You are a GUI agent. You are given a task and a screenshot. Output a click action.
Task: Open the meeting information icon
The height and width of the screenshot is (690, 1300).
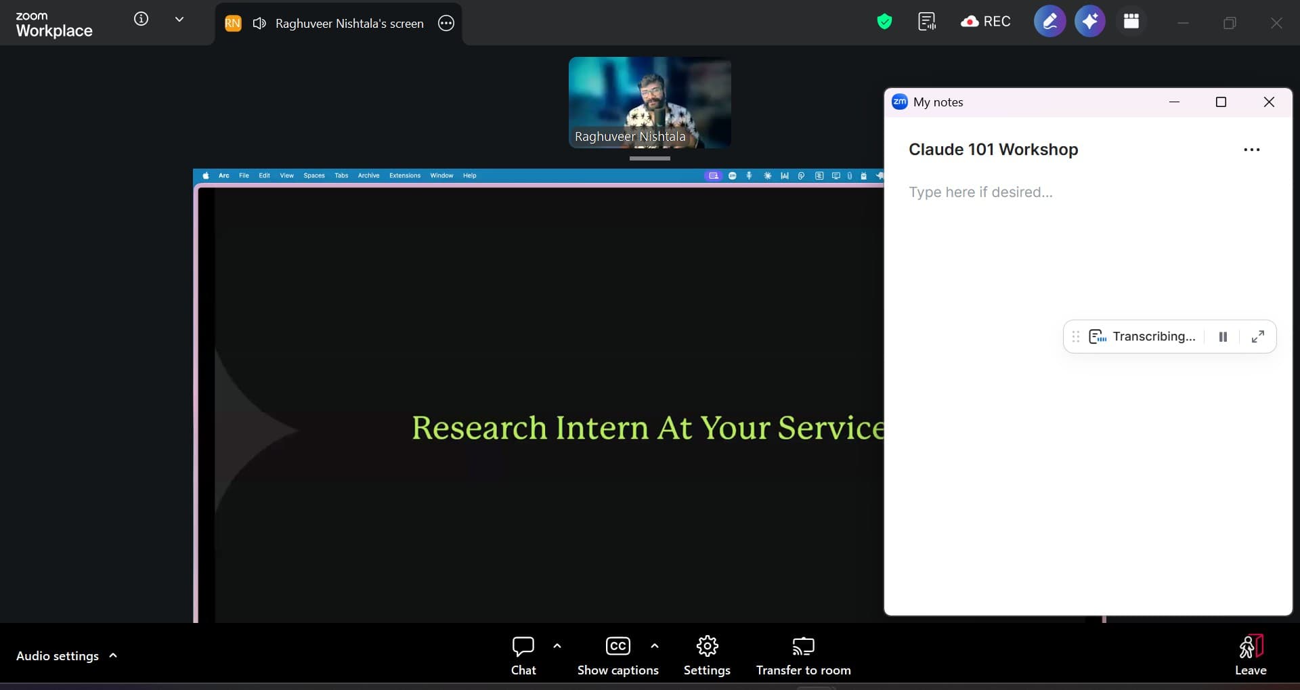tap(141, 19)
